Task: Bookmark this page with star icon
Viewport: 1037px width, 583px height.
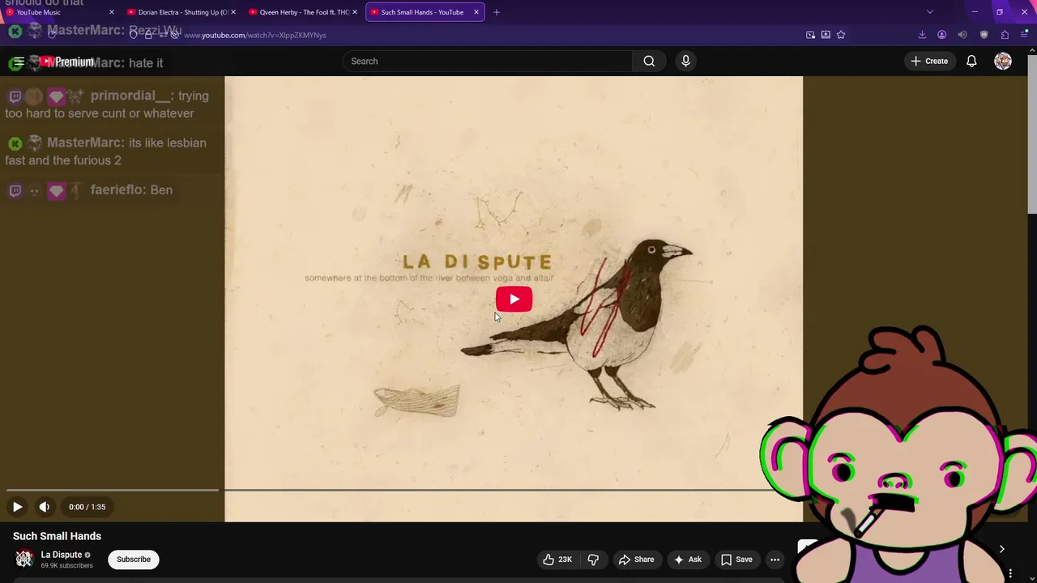Action: (x=841, y=35)
